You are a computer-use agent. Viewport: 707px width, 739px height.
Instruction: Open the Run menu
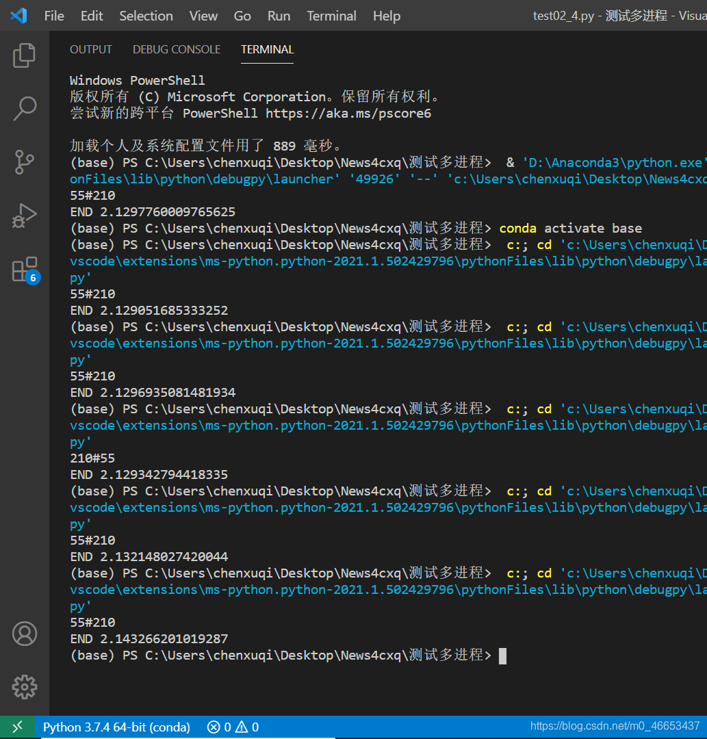pyautogui.click(x=278, y=16)
